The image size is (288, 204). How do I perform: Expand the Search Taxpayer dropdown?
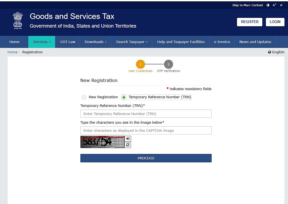(x=132, y=42)
